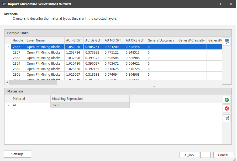Go to previous step with Back

[x=189, y=155]
